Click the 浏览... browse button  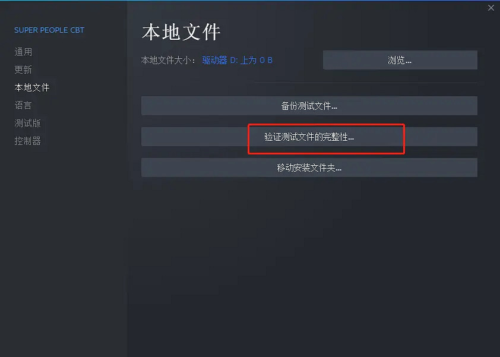(x=400, y=60)
